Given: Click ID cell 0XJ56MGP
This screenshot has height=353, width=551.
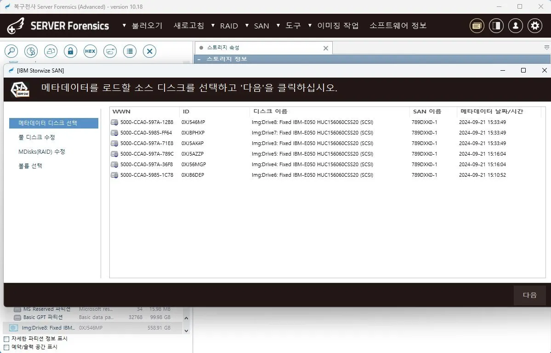Looking at the screenshot, I should [193, 164].
